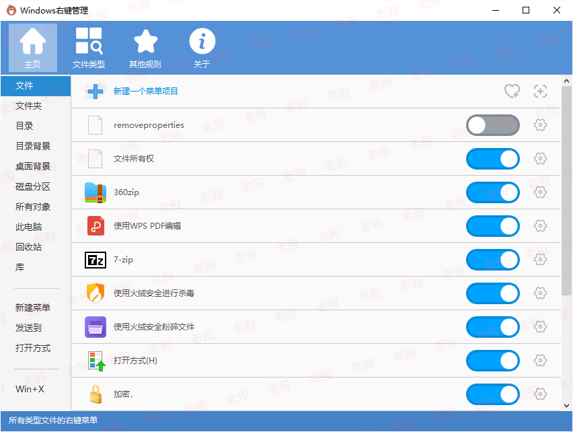This screenshot has height=432, width=573.
Task: Open the 其他规则 star tab
Action: 145,48
